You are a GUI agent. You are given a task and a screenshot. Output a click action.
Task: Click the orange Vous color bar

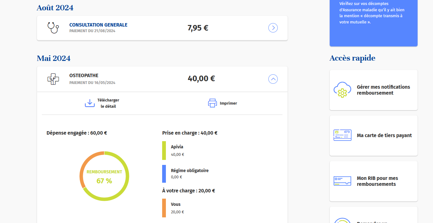pyautogui.click(x=164, y=208)
